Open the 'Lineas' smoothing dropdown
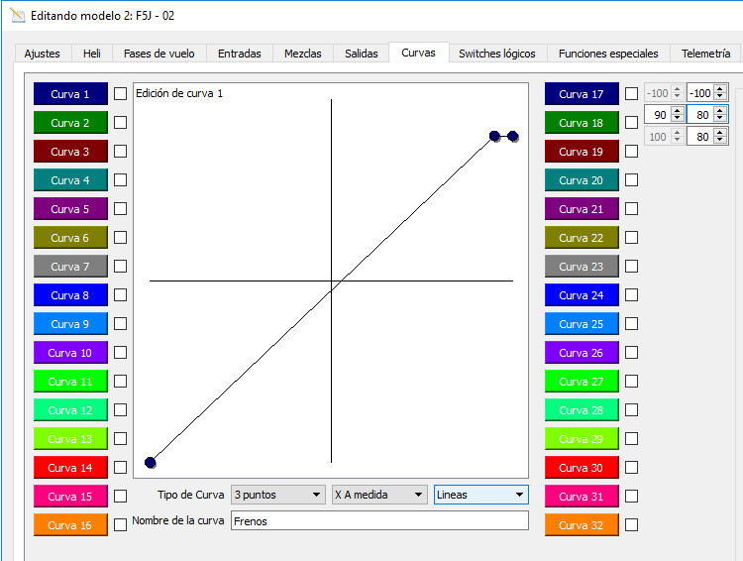Image resolution: width=743 pixels, height=561 pixels. point(480,495)
